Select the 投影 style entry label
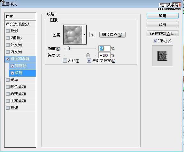The height and width of the screenshot is (152, 184). 14,31
